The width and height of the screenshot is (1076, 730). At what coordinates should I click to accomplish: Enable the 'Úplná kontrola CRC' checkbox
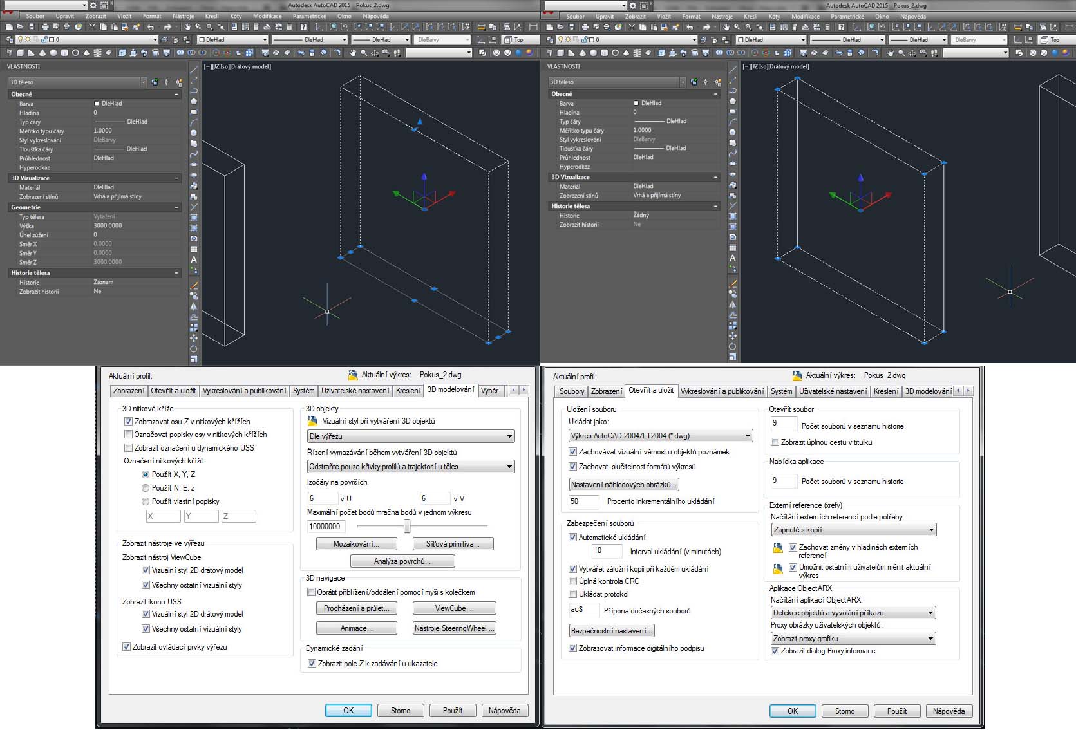pos(572,581)
